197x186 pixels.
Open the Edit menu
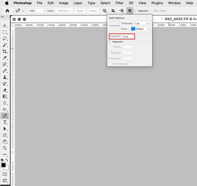point(51,3)
